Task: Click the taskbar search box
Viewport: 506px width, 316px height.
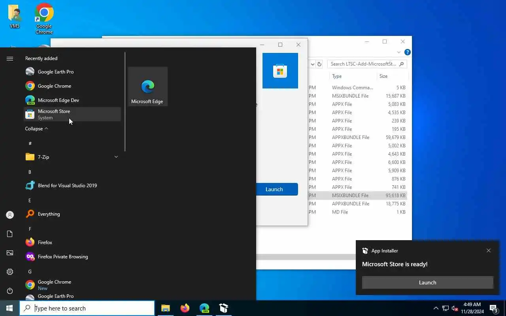Action: [87, 308]
